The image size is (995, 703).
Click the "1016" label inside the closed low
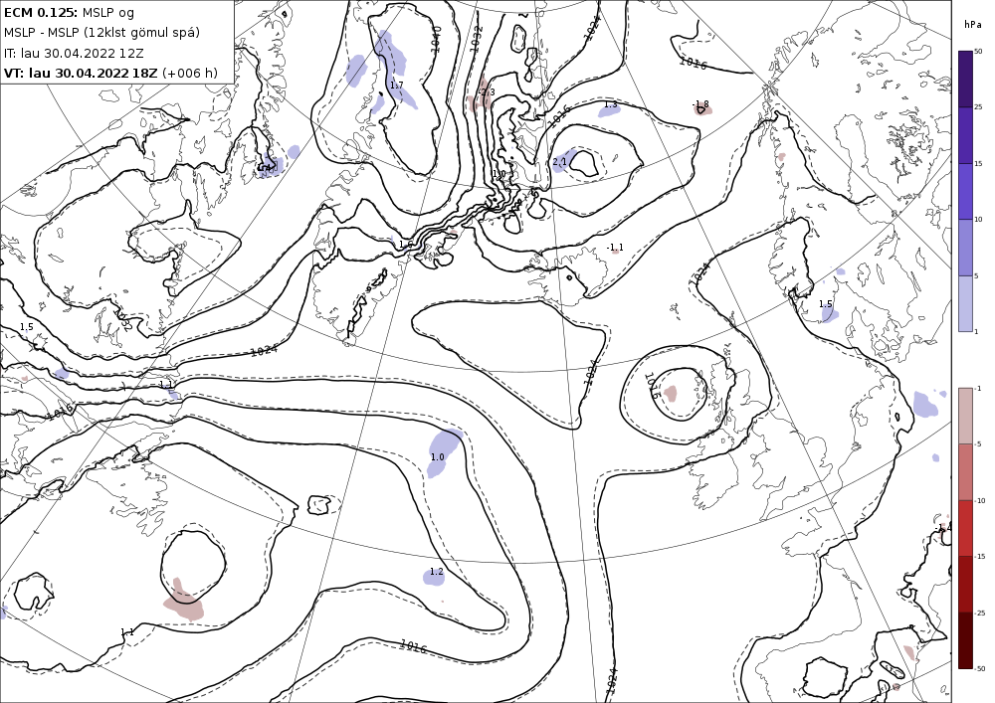653,386
